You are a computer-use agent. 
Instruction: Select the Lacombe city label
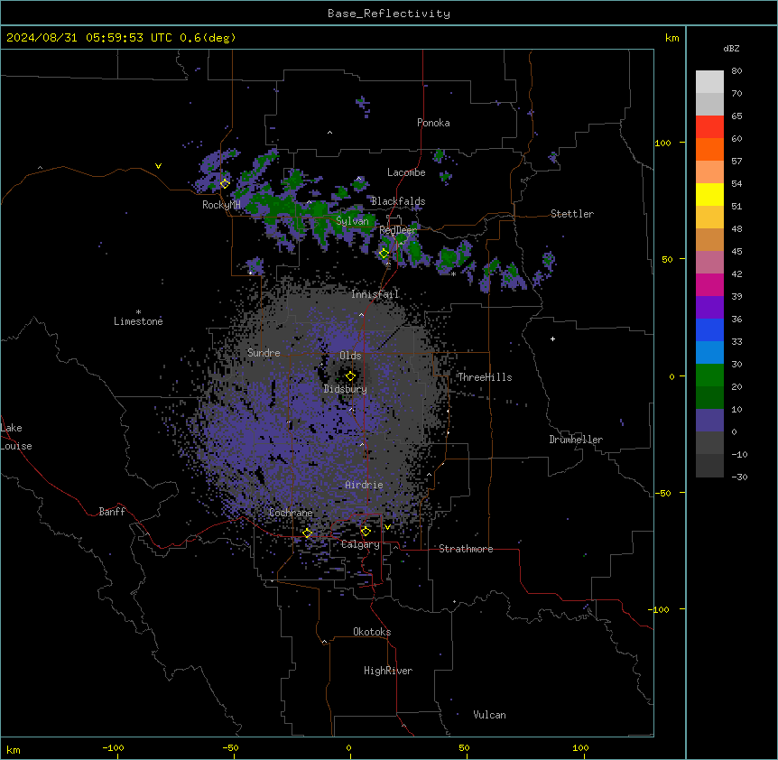coord(406,172)
